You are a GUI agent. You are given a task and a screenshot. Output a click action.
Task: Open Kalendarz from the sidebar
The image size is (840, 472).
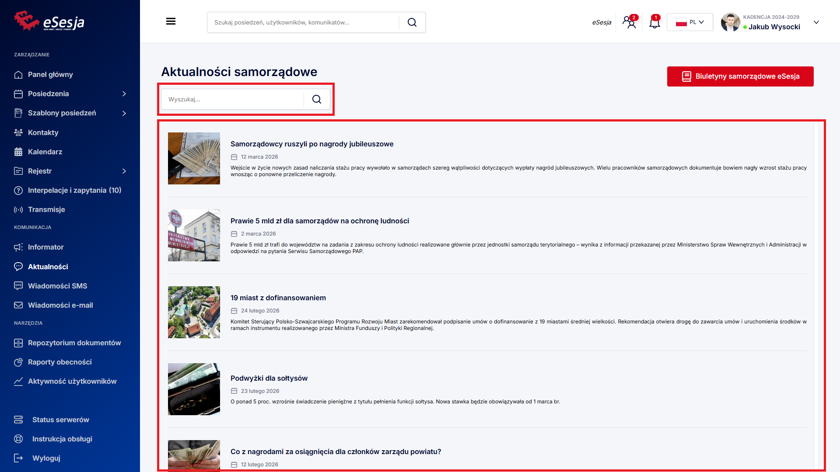[x=45, y=152]
